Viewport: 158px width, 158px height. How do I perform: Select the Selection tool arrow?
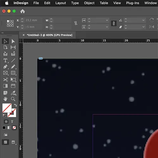[5, 41]
